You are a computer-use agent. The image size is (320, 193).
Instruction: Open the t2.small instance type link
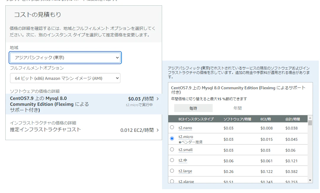185,150
